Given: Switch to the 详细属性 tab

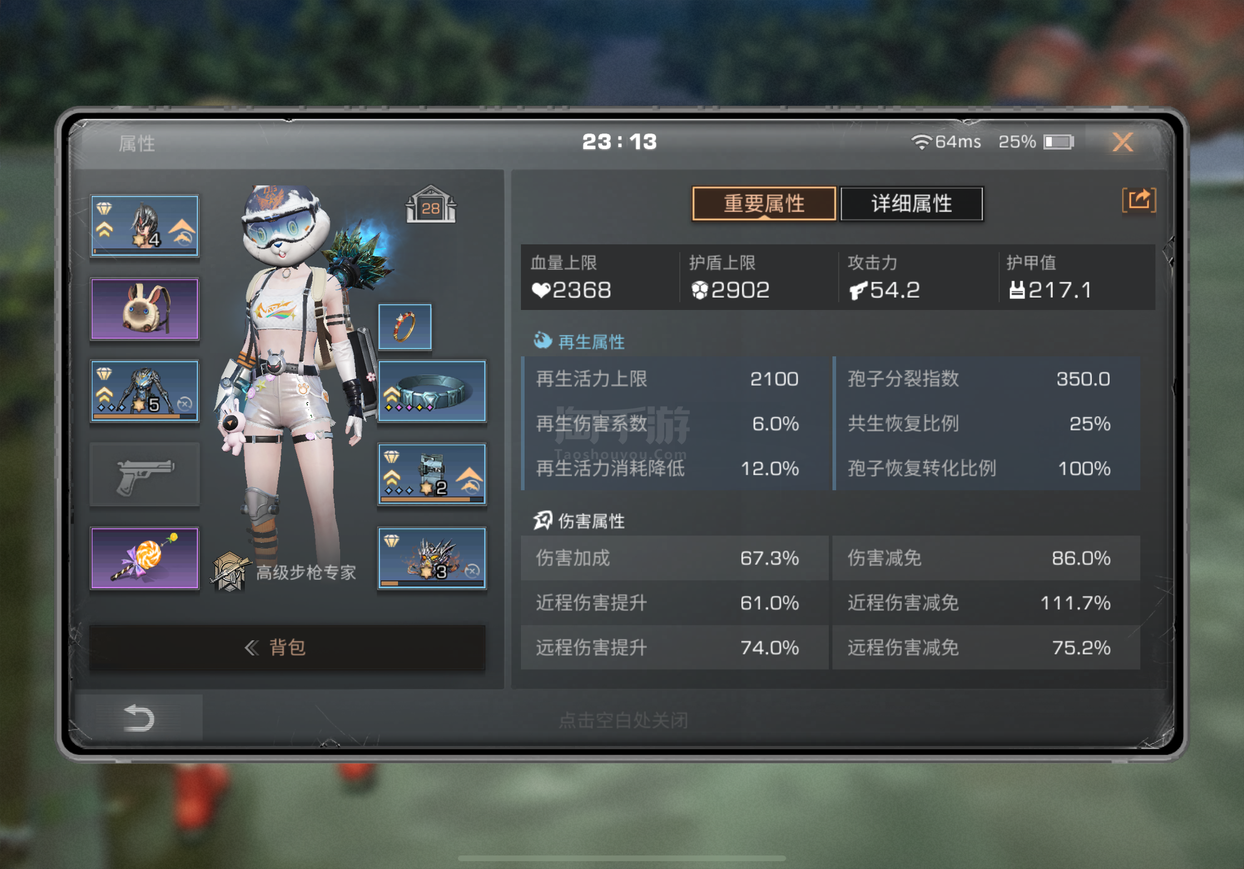Looking at the screenshot, I should coord(911,204).
